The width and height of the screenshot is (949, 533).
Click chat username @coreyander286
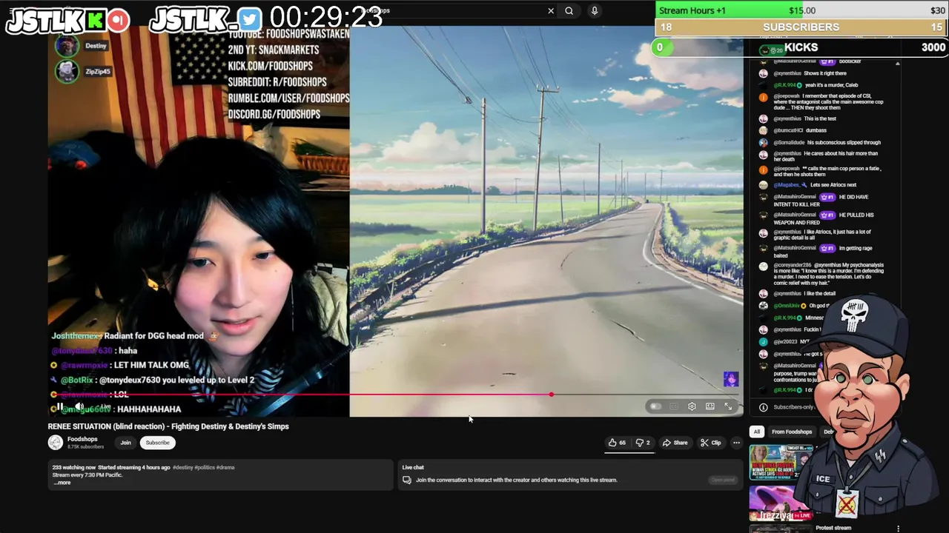793,265
